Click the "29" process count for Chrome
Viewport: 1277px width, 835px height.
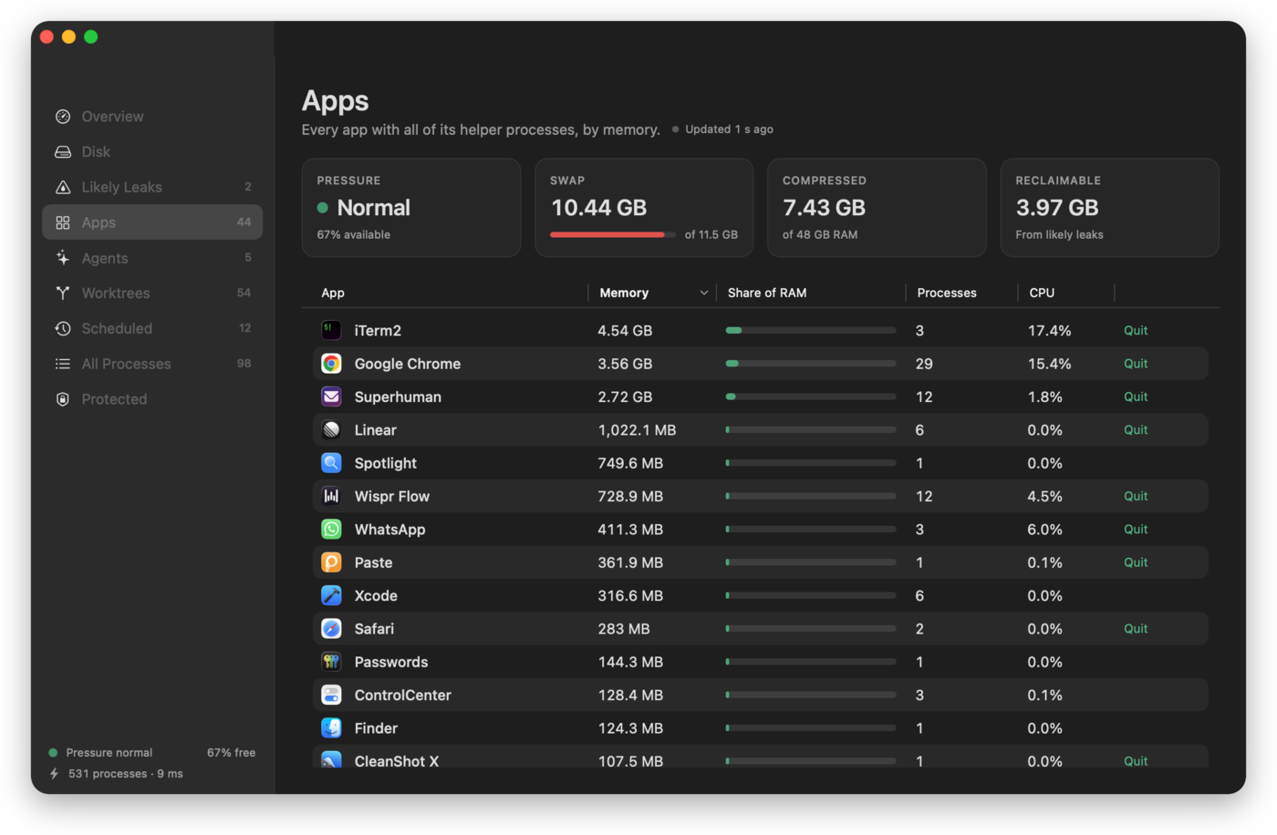point(924,364)
